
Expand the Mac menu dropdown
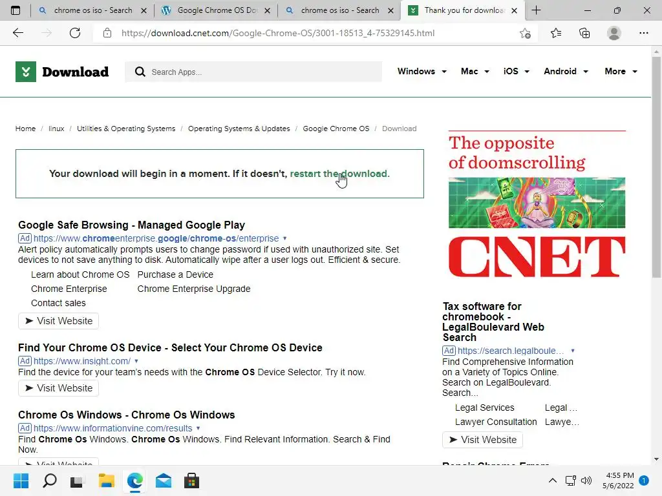click(475, 71)
